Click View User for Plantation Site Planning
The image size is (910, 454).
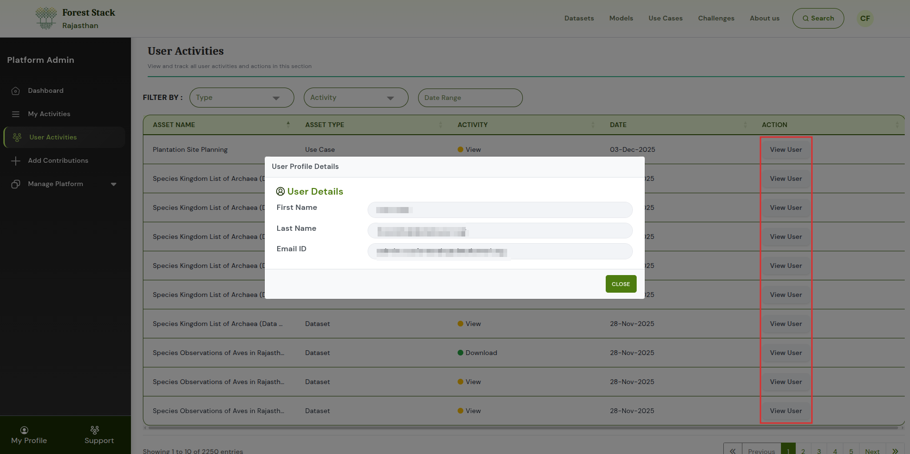point(786,150)
